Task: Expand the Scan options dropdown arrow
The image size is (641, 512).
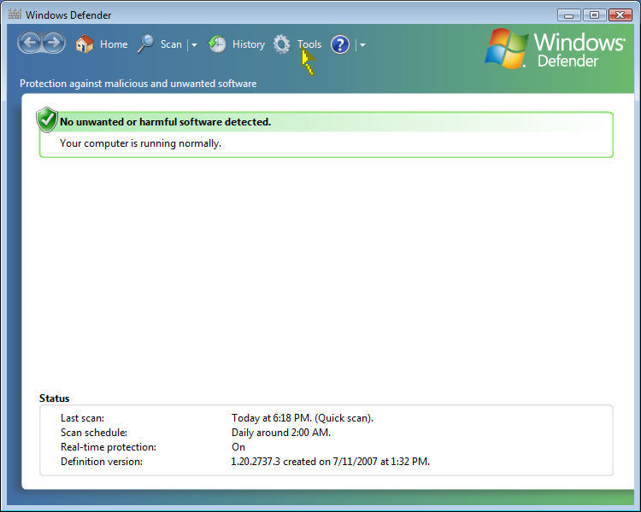Action: click(x=194, y=45)
